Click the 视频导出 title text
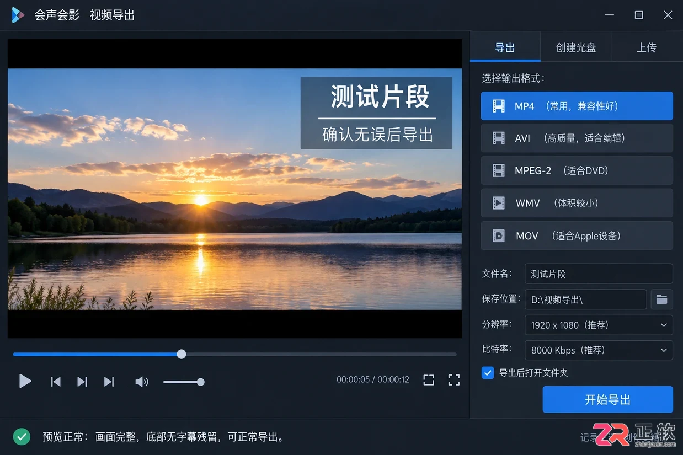 (x=113, y=15)
